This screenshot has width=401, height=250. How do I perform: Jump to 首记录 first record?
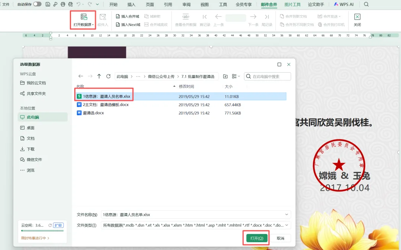205,20
